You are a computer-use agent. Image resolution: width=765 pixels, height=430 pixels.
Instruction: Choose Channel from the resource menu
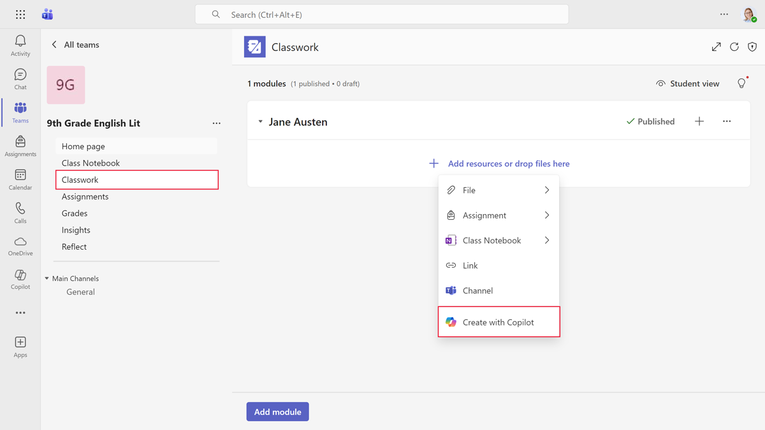pos(499,290)
